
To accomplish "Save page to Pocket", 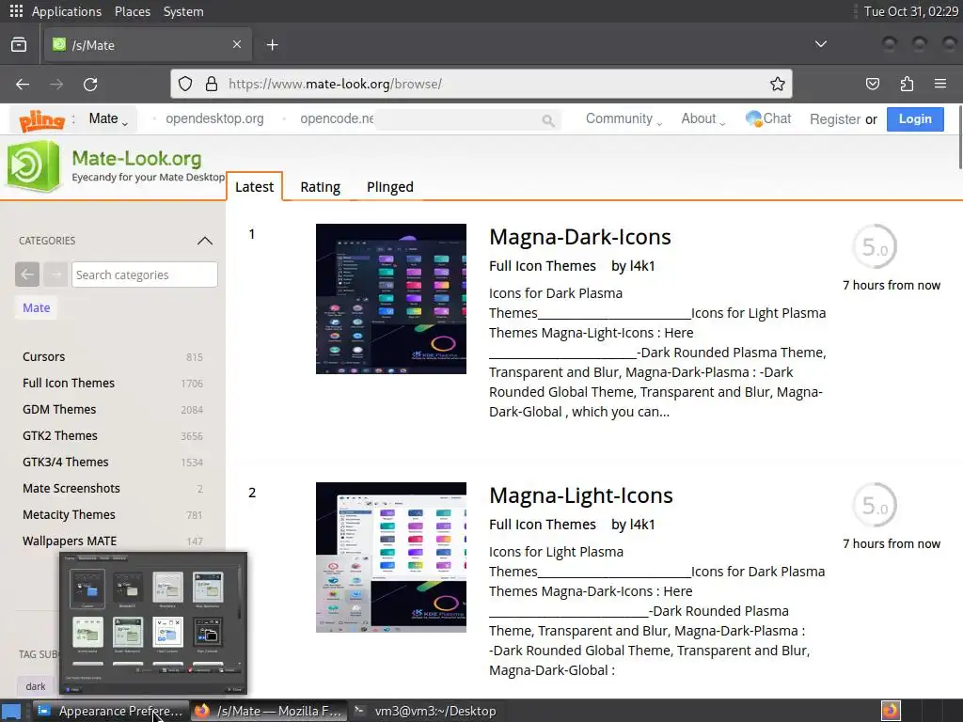I will pos(872,84).
